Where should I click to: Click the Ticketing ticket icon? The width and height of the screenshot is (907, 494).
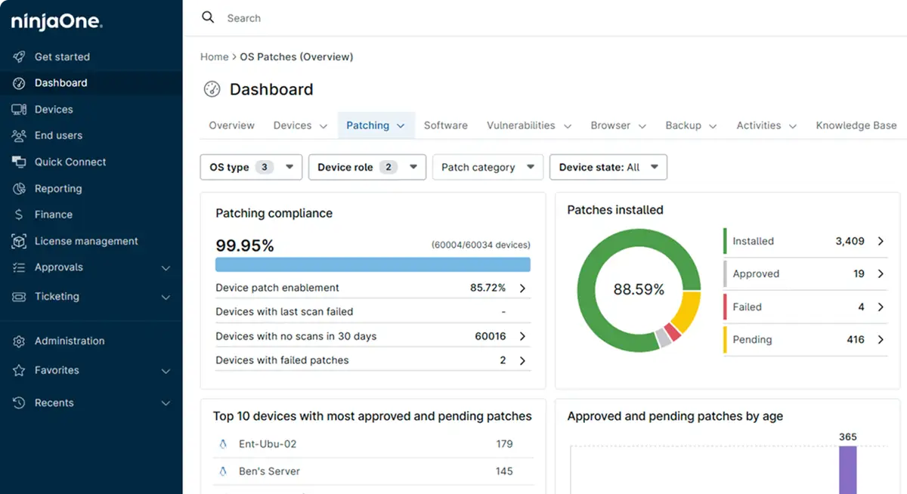(20, 297)
